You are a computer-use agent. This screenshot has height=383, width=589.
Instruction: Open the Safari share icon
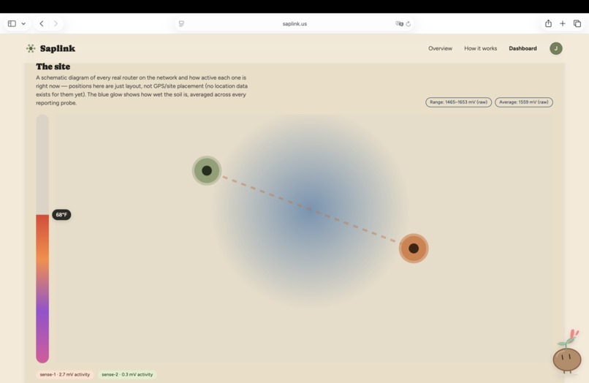[548, 23]
